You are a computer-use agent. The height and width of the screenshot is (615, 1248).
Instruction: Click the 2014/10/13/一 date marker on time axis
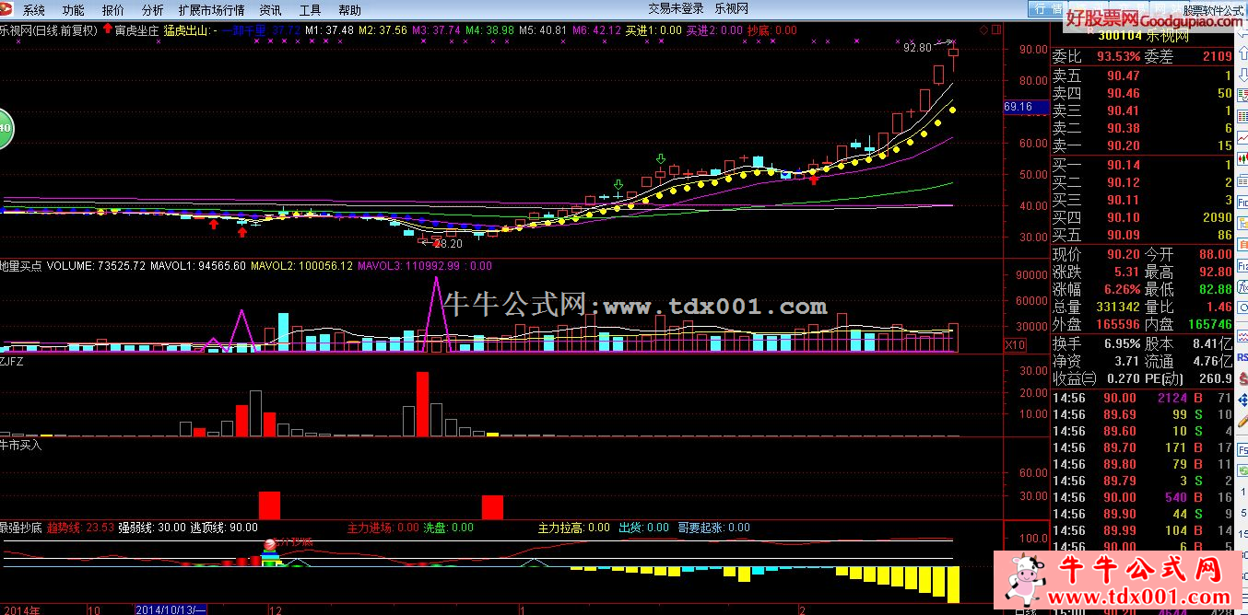click(x=171, y=609)
